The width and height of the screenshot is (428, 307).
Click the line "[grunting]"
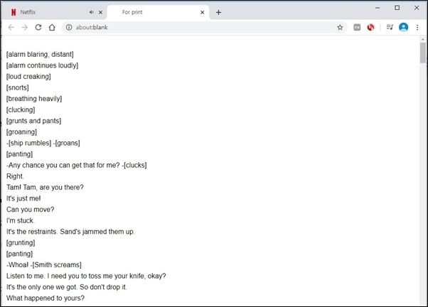click(21, 242)
